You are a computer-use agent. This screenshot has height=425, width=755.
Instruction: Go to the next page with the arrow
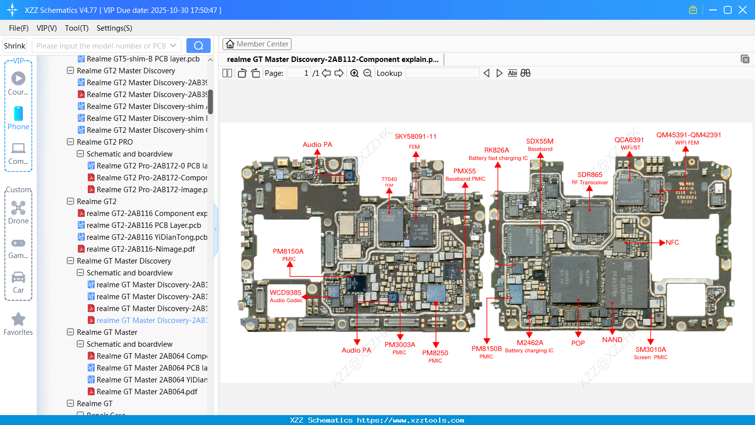[340, 73]
